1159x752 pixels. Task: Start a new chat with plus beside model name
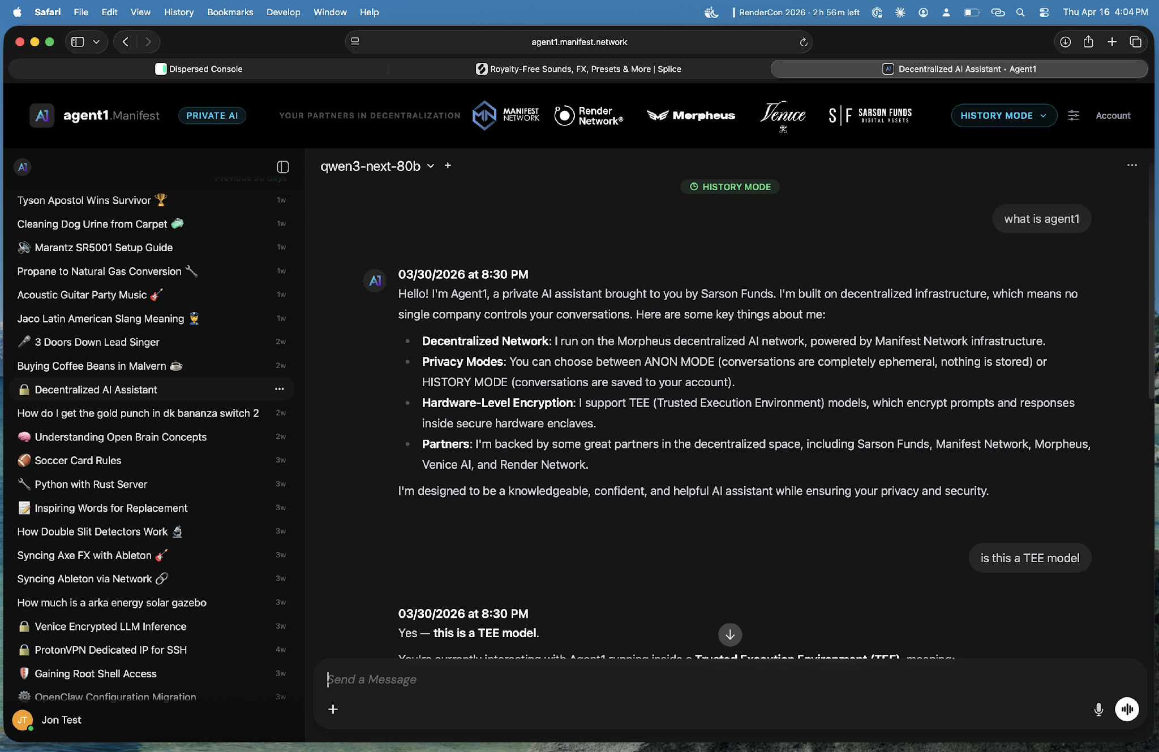[448, 166]
